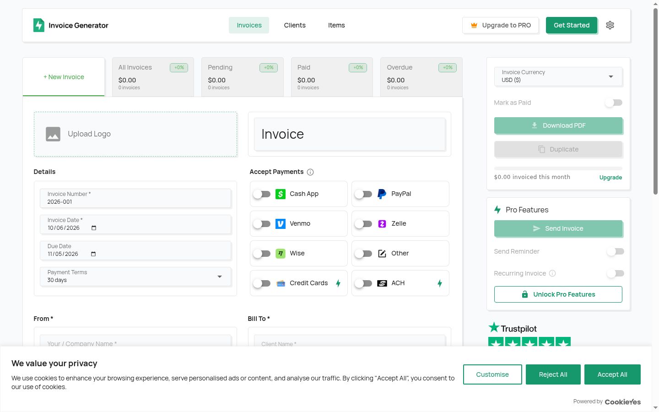Click the Invoice Generator lightning logo

39,25
